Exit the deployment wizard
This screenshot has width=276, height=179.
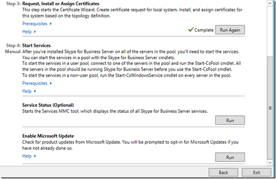point(256,173)
